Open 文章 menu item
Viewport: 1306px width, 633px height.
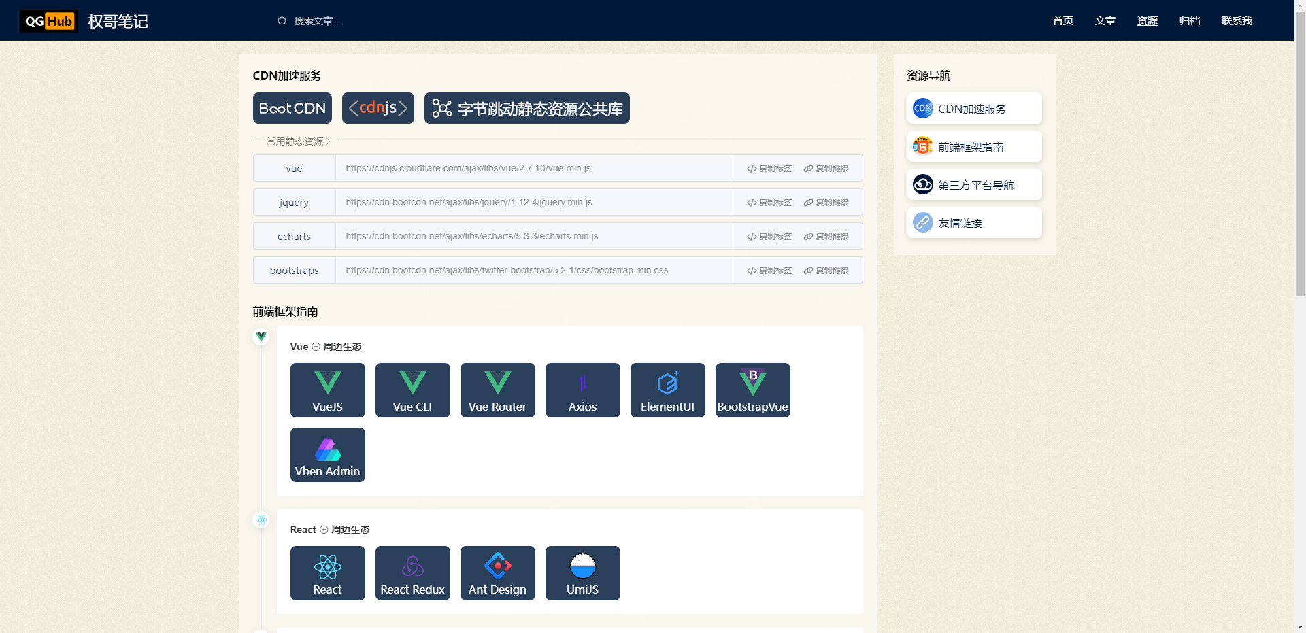coord(1105,21)
